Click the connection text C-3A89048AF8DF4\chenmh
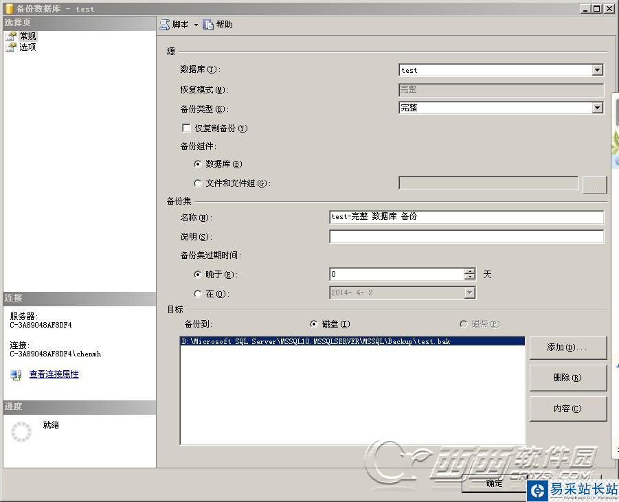Screen dimensions: 619x502 point(55,354)
